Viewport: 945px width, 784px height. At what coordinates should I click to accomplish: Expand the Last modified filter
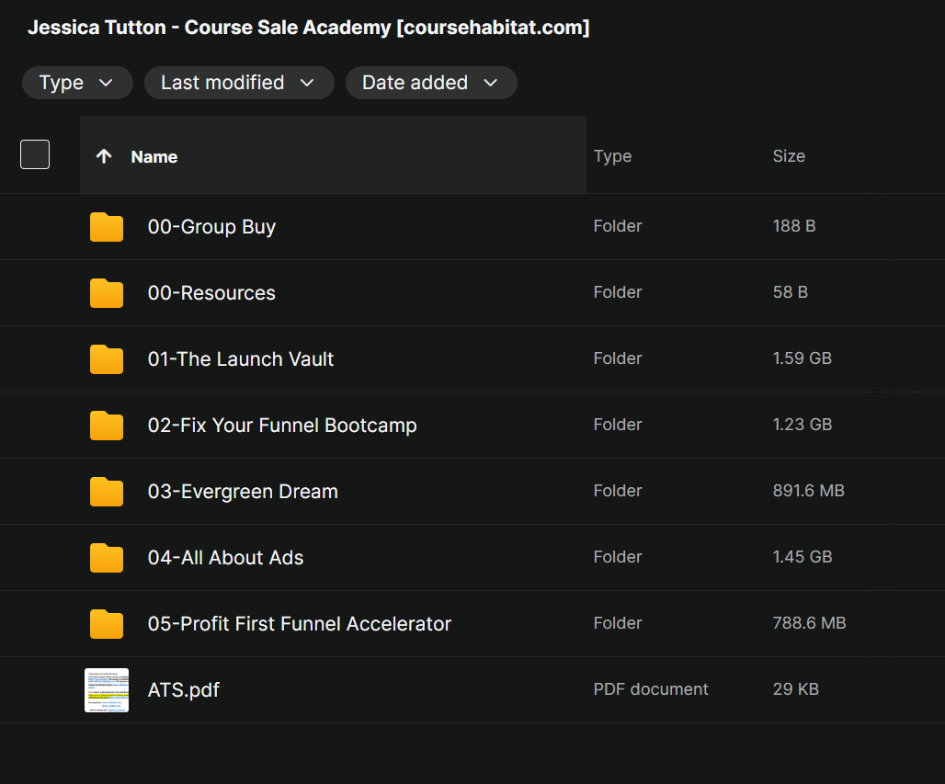[239, 83]
